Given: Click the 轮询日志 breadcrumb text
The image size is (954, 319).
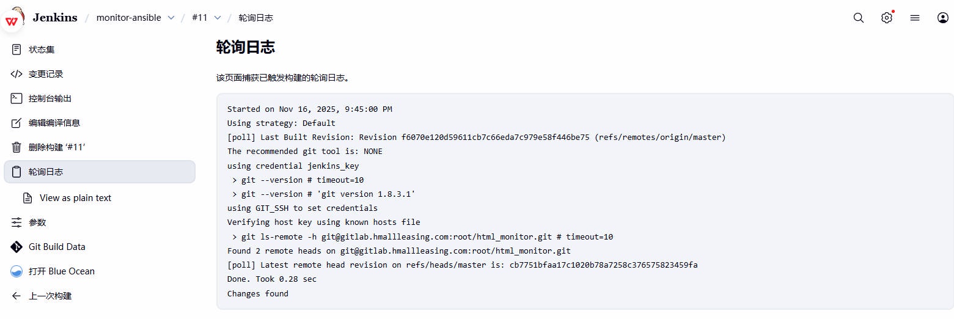Looking at the screenshot, I should [x=255, y=18].
